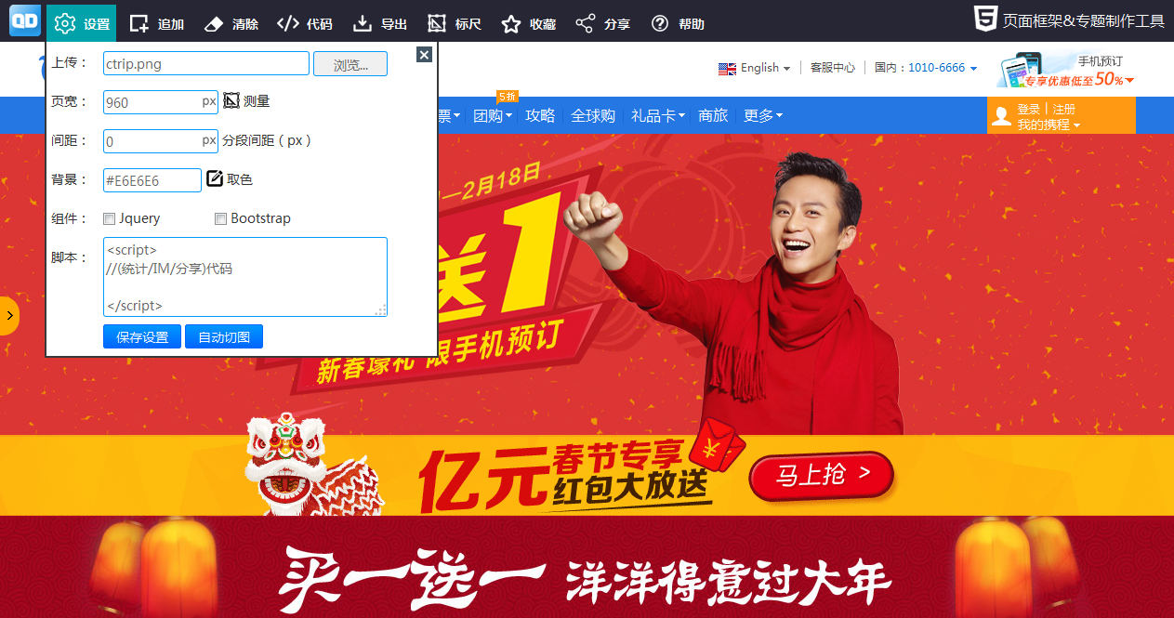
Task: Click the 保存设置 button
Action: (142, 337)
